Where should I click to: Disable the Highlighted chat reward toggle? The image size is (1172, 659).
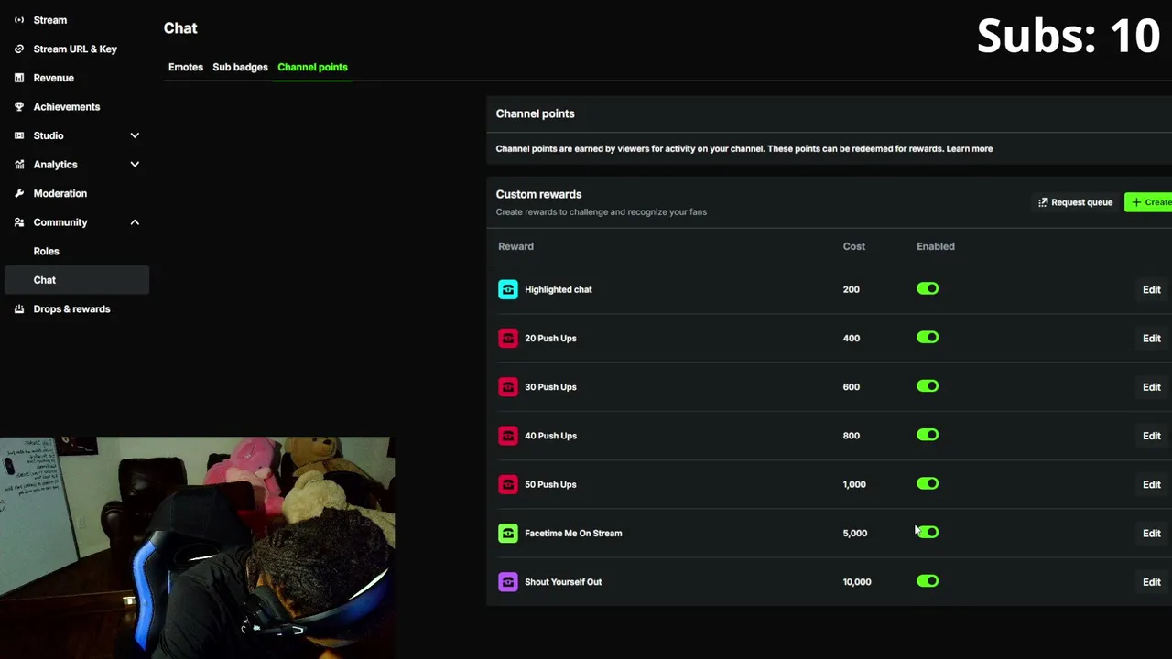pyautogui.click(x=928, y=289)
